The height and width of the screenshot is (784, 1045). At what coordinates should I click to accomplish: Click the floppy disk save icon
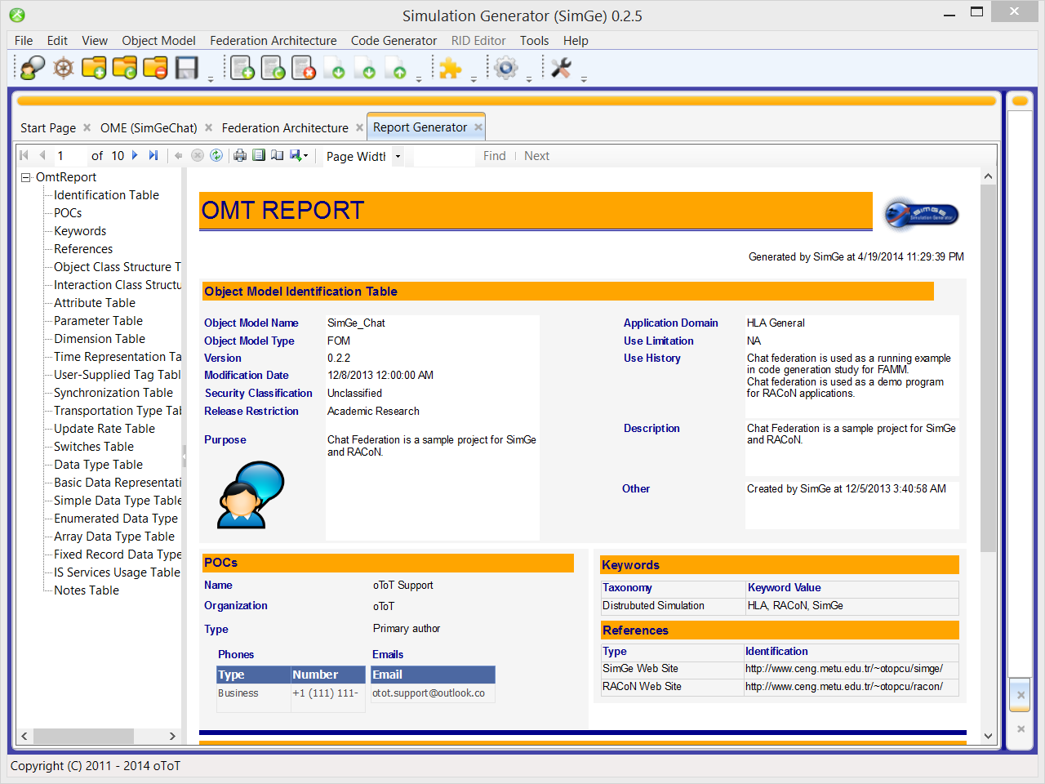(187, 68)
